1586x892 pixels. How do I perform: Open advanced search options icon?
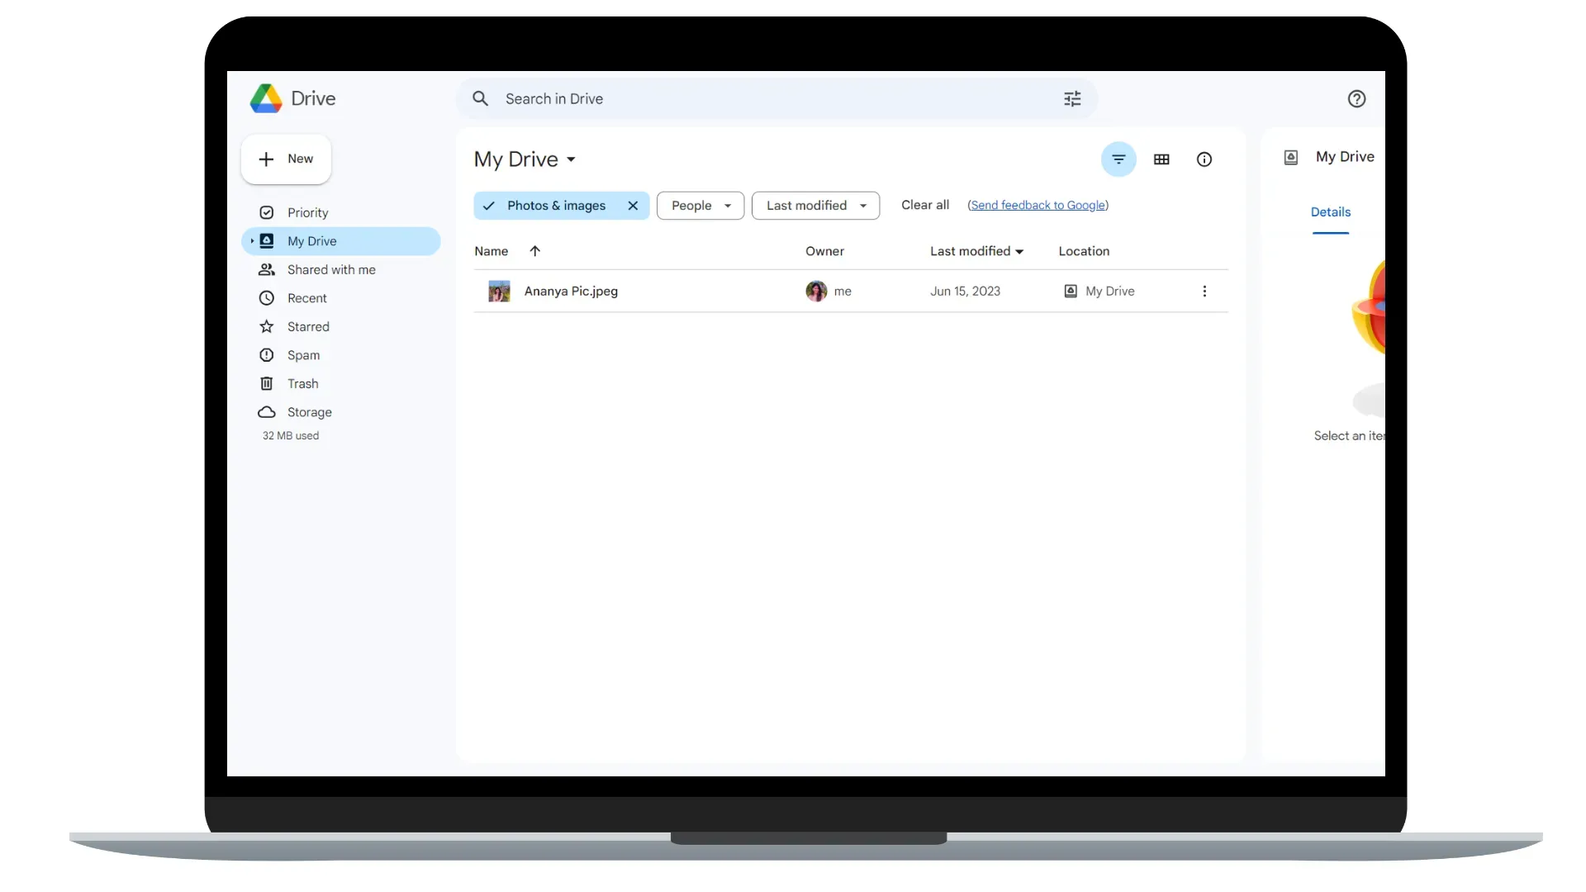pos(1072,99)
